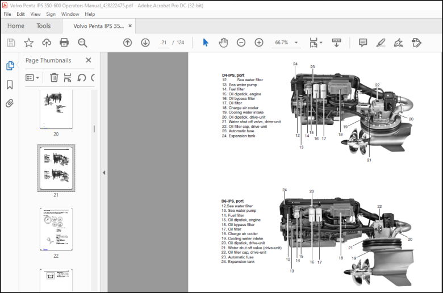Screen dimensions: 443x293
Task: Open the Find text magnifier tool
Action: 82,43
